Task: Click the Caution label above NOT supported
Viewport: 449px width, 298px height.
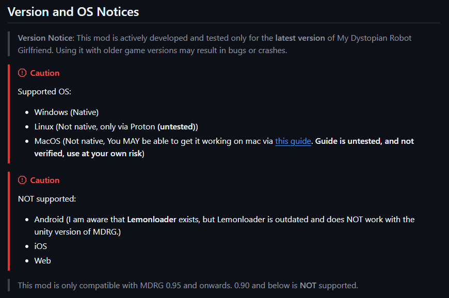Action: (x=45, y=180)
